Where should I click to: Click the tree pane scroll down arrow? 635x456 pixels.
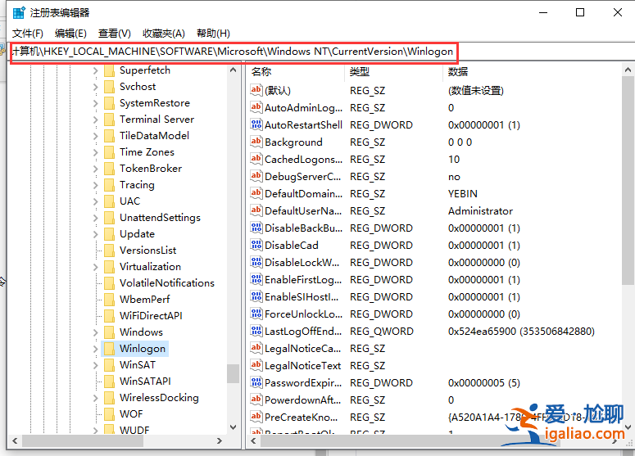coord(233,427)
